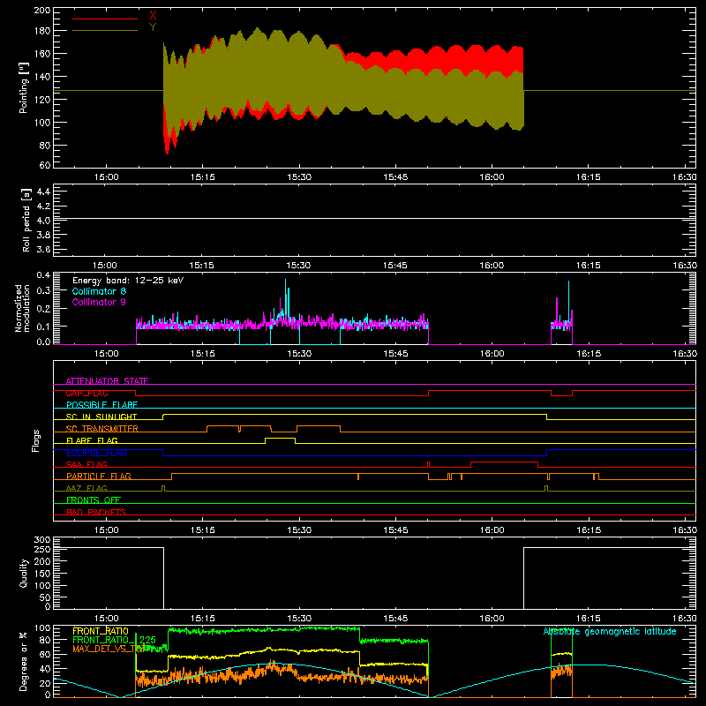The width and height of the screenshot is (706, 706).
Task: Click the ATTENUATOR_STATE flag label
Action: click(x=107, y=381)
